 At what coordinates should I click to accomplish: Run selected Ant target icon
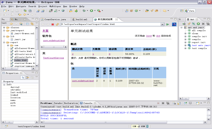(x=198, y=24)
